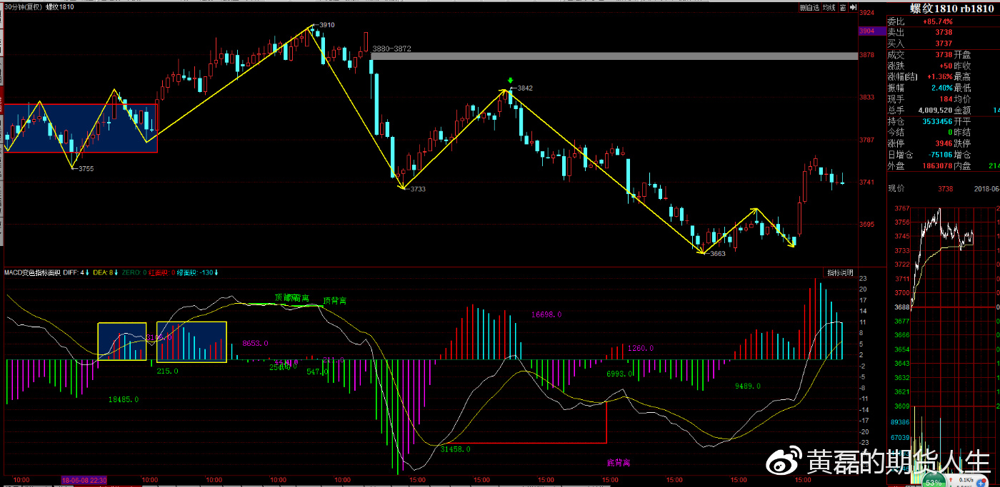Click the MACD变色指标面积 indicator name

click(31, 272)
